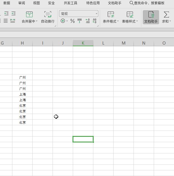
Task: Apply thousands separator style
Action: [80, 21]
